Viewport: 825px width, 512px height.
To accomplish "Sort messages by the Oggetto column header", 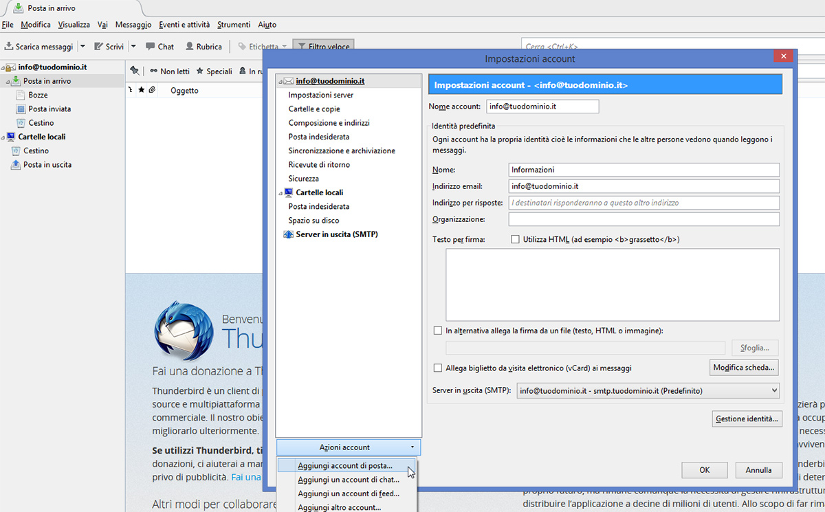I will [184, 90].
